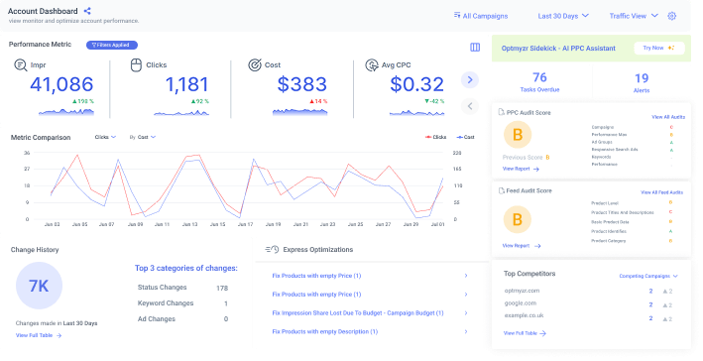The height and width of the screenshot is (361, 703).
Task: Click competitor example.co.uk
Action: click(524, 315)
